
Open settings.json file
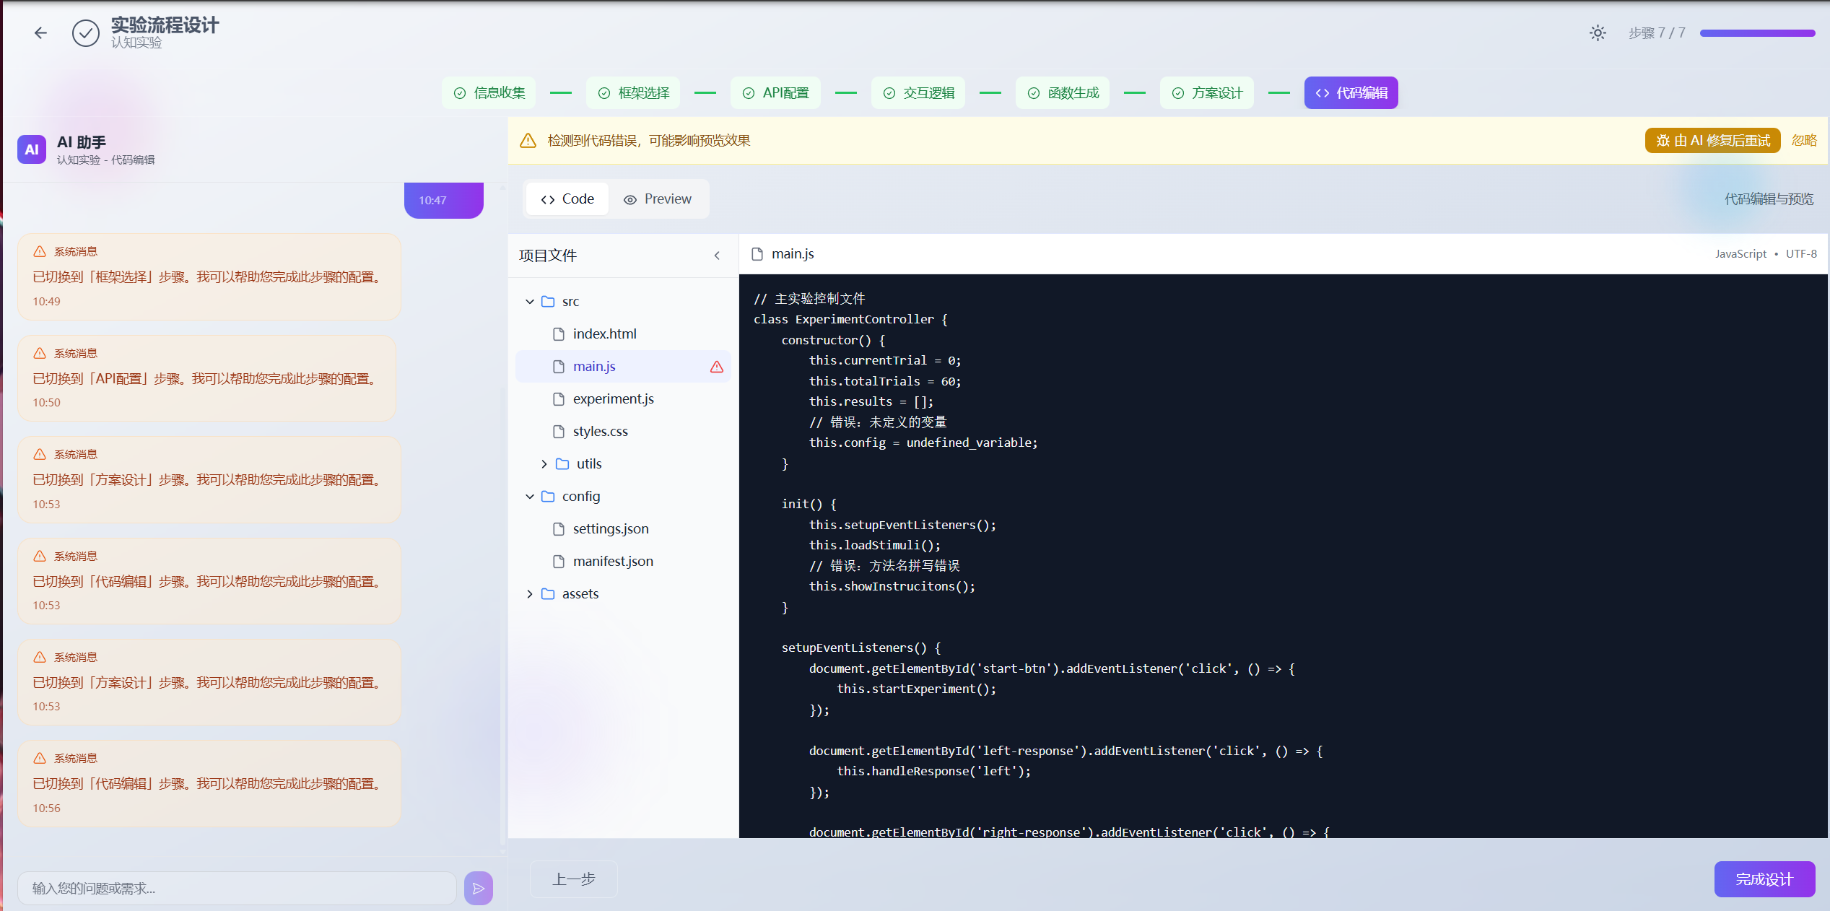(x=623, y=528)
